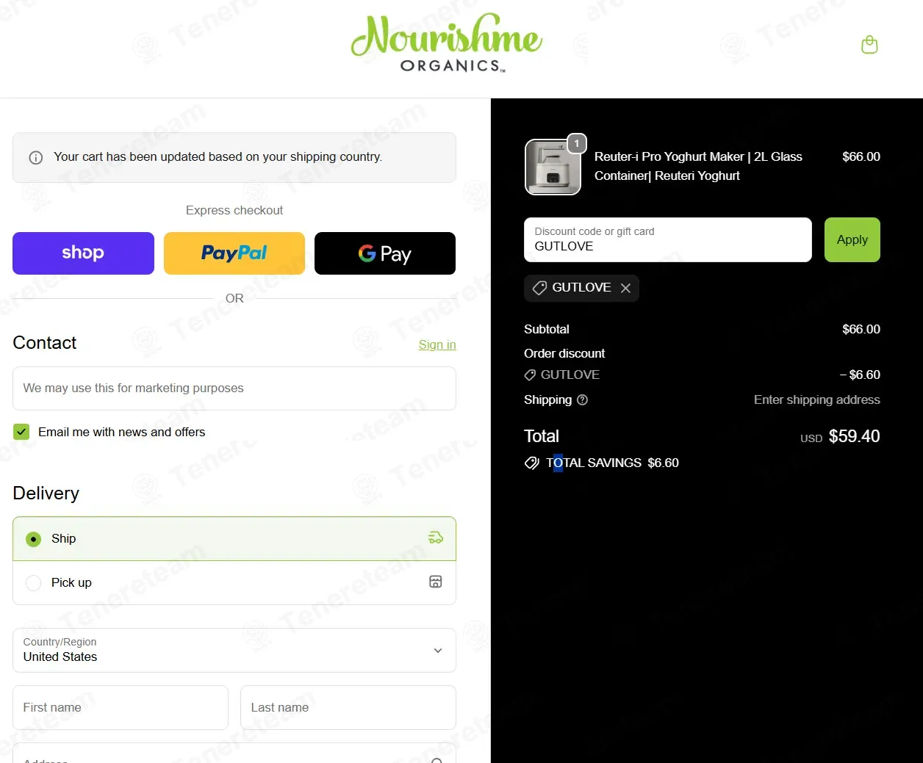Screen dimensions: 923x763
Task: Click the total savings tag icon
Action: point(532,463)
